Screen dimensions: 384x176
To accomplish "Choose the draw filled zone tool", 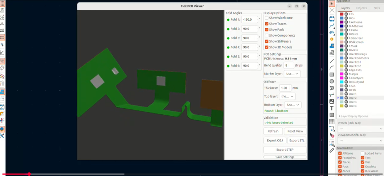I will (332, 46).
